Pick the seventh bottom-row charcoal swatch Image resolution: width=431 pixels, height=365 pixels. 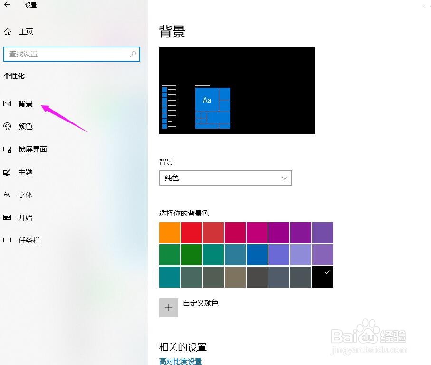301,277
